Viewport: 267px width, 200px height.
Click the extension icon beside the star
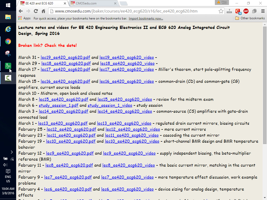tap(229, 11)
